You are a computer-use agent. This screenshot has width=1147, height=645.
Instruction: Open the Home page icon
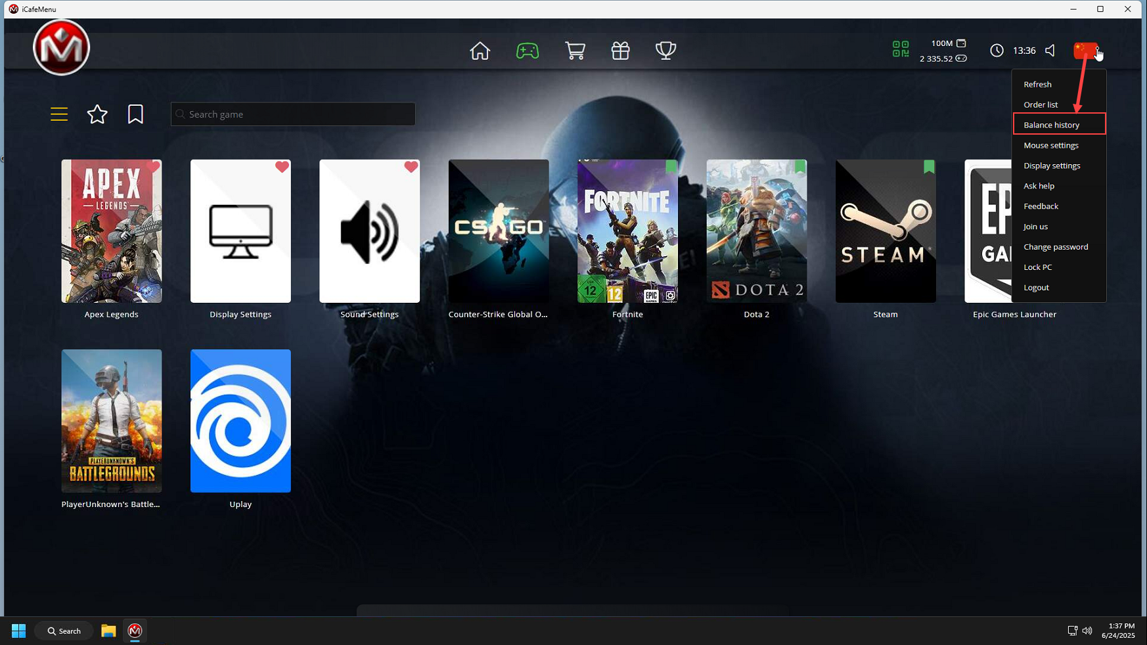tap(480, 51)
